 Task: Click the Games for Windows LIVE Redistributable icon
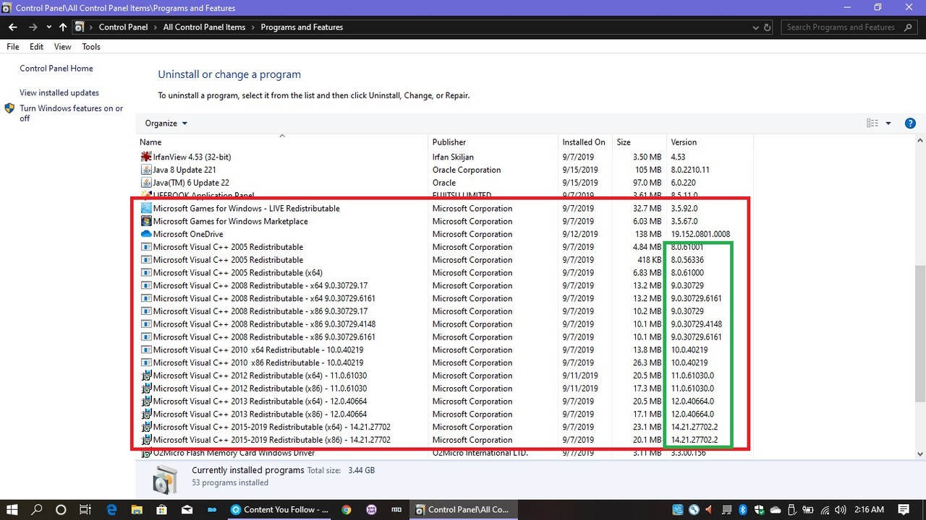(x=146, y=208)
